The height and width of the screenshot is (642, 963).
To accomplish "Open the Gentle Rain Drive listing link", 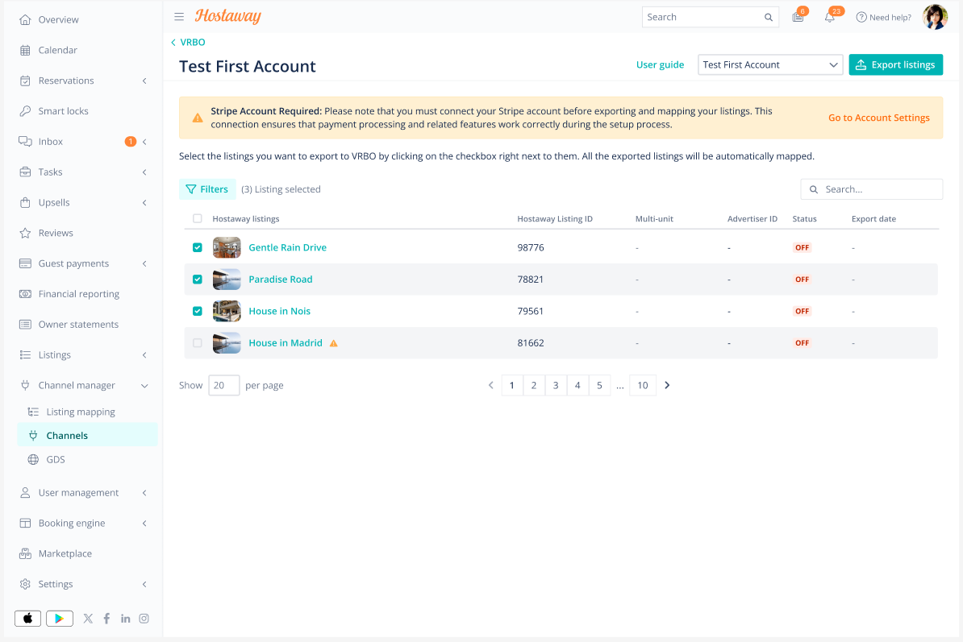I will [287, 248].
